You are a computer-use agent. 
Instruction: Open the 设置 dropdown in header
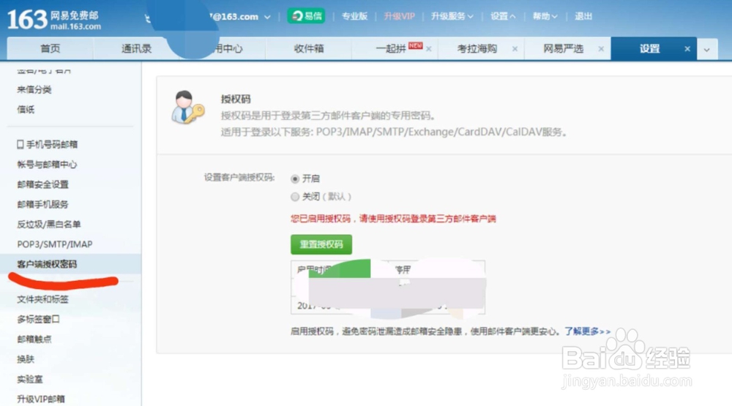click(x=503, y=16)
